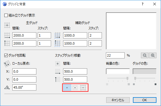Click the bold grid line intensity icon
The width and height of the screenshot is (161, 106).
click(x=156, y=84)
